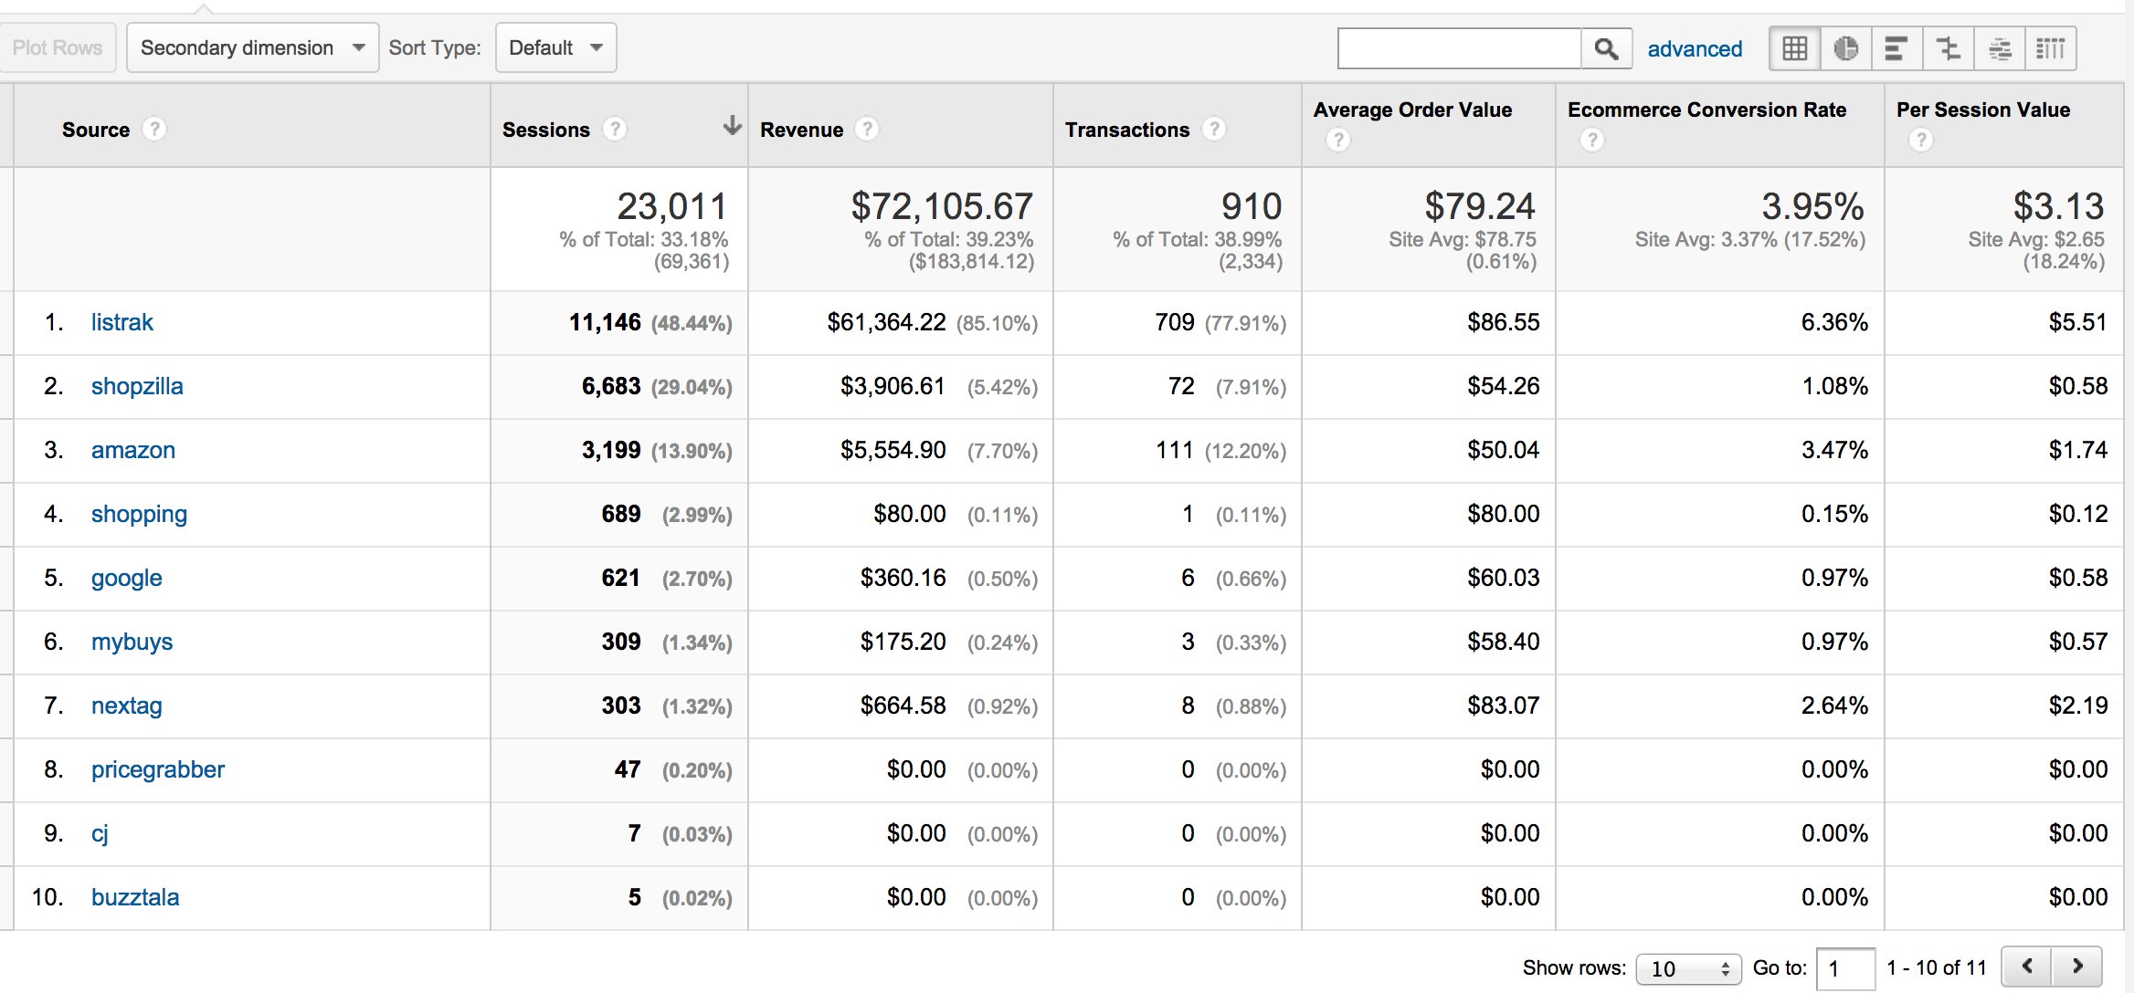Select the pivot table view icon
This screenshot has height=993, width=2134.
2051,48
